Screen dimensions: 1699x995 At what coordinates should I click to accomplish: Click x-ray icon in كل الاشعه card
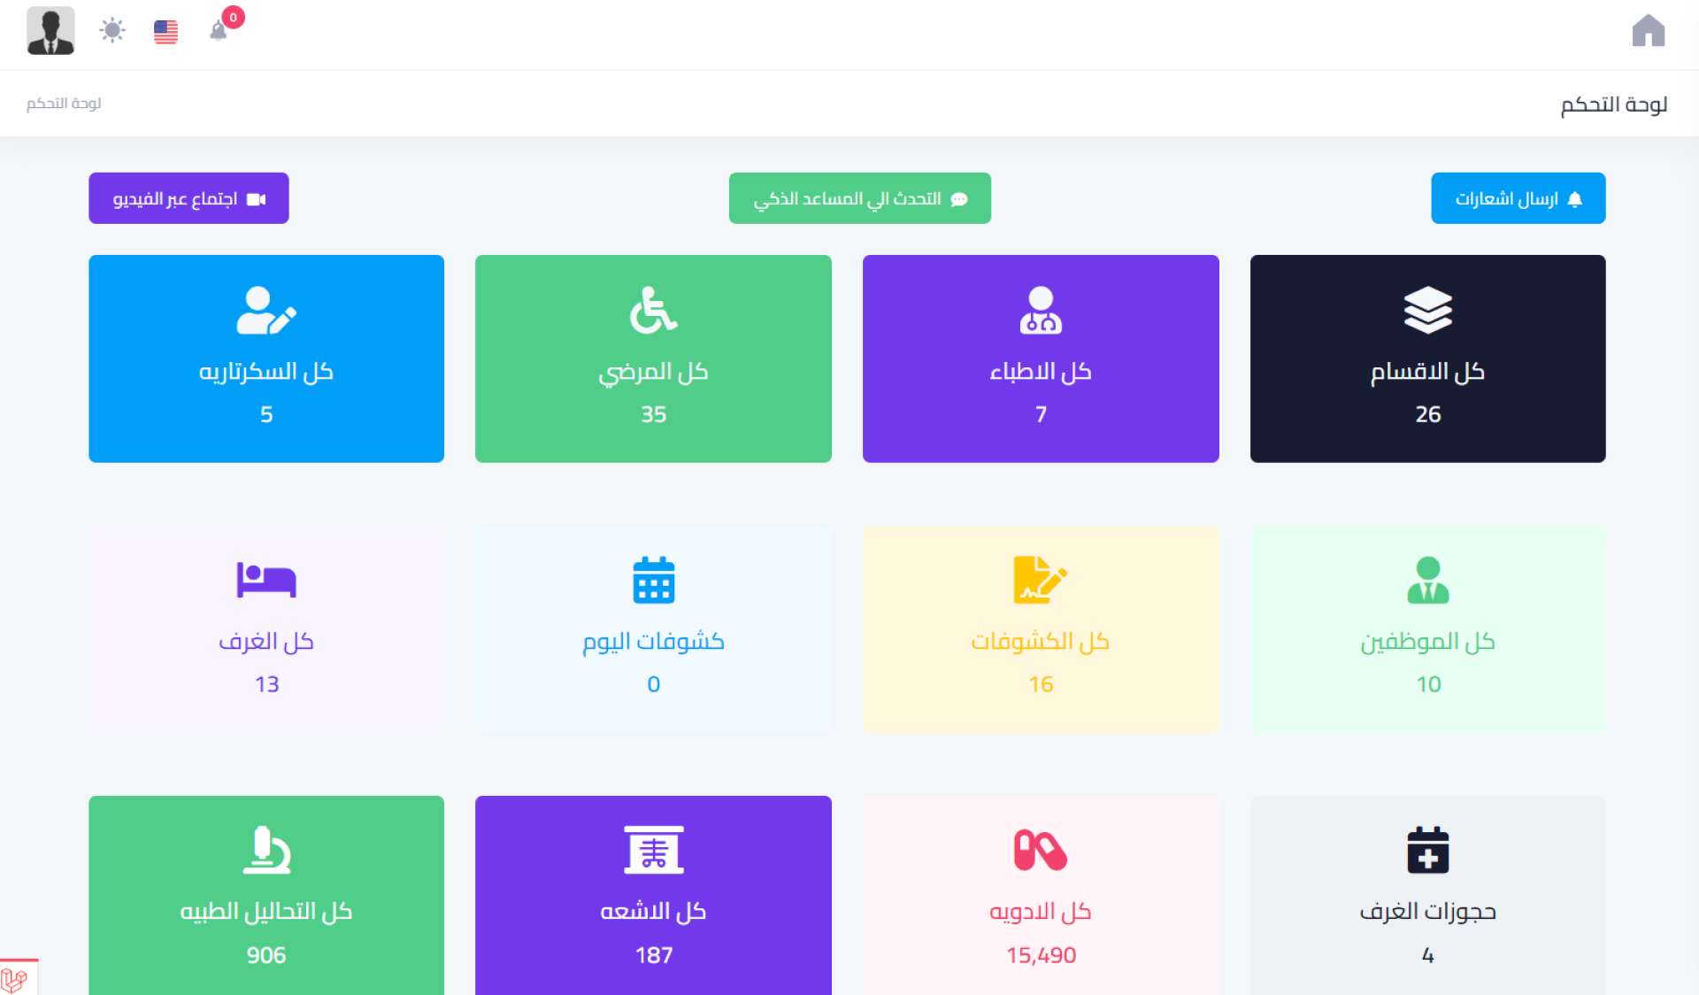click(653, 850)
